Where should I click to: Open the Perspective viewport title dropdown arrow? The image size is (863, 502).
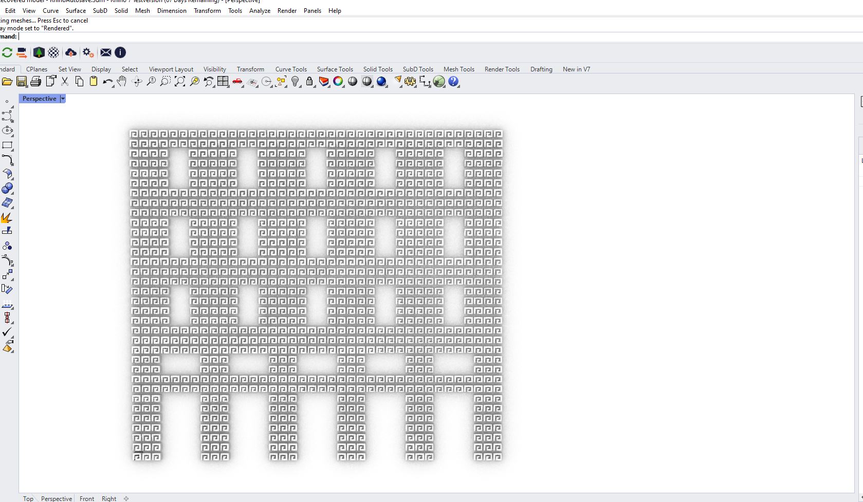click(63, 99)
